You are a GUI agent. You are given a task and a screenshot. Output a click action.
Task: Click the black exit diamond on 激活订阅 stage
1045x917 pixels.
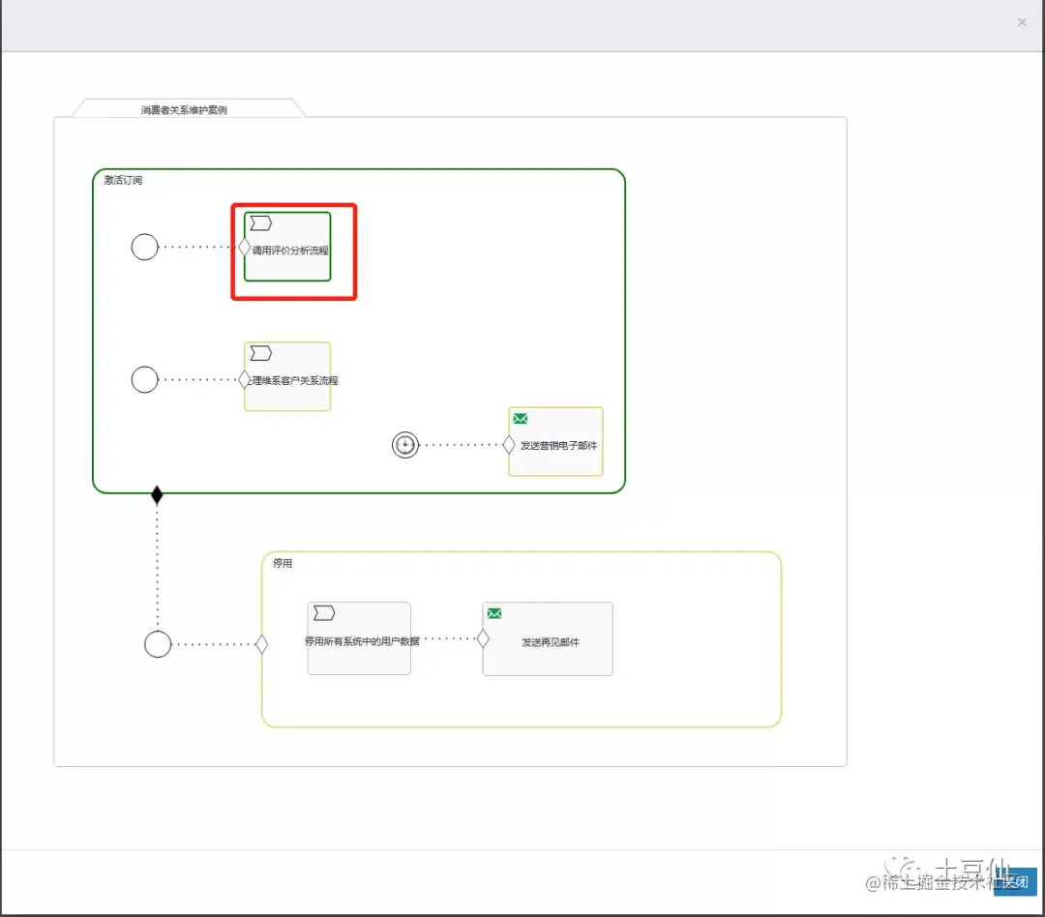coord(157,494)
